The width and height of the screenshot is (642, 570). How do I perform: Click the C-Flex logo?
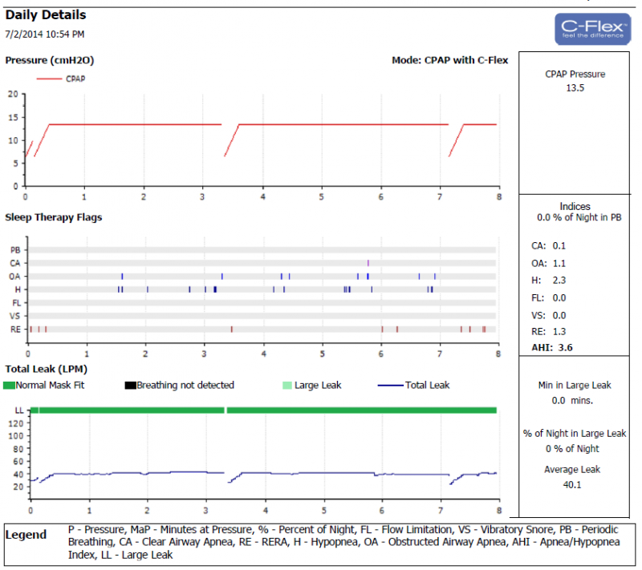592,28
